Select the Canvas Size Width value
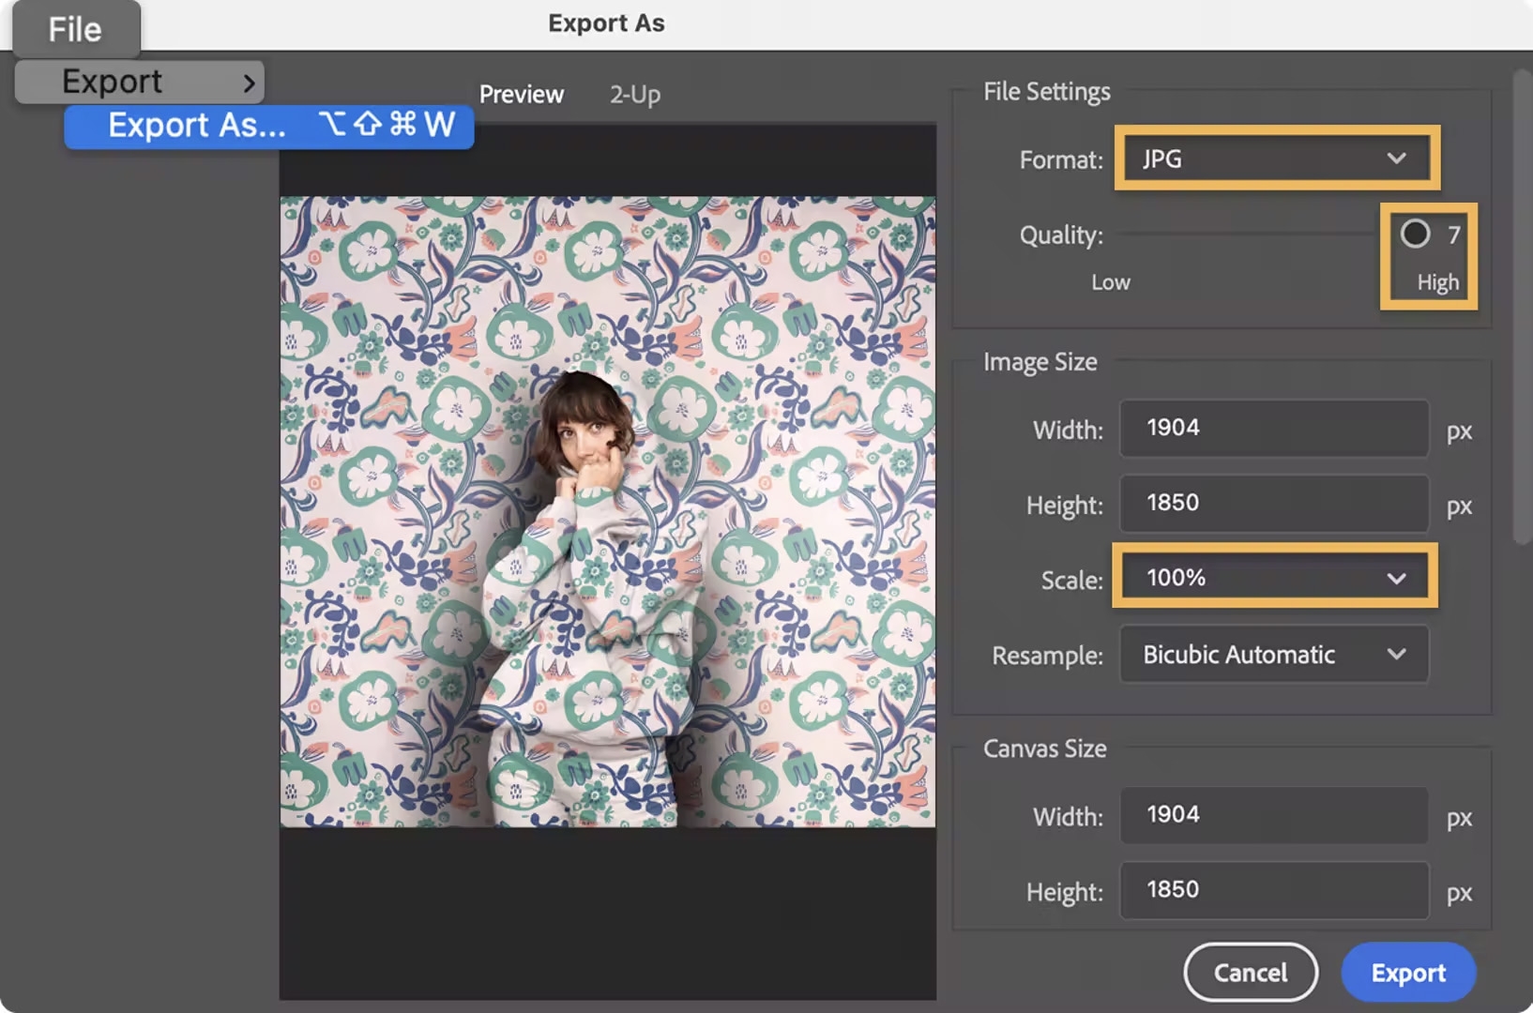 pyautogui.click(x=1272, y=816)
